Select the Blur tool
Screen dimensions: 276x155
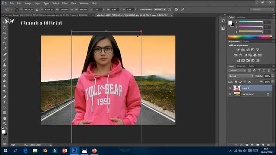(x=5, y=86)
